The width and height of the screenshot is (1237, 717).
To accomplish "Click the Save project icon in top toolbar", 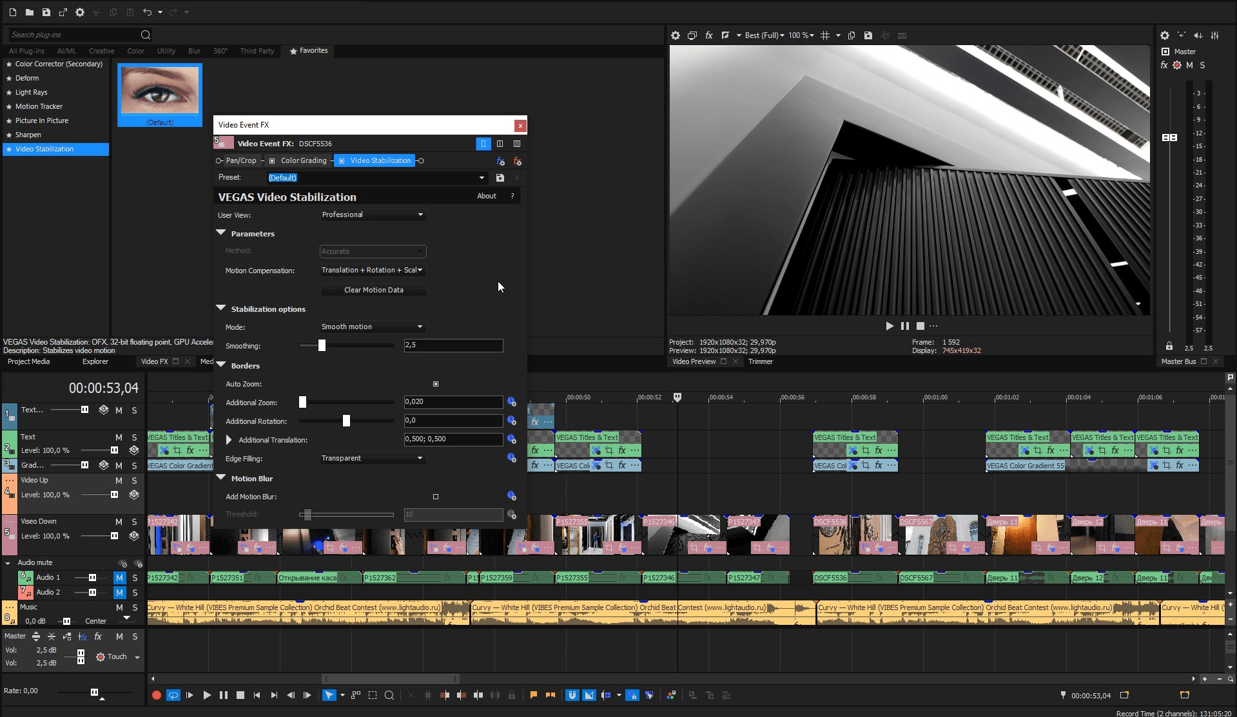I will pyautogui.click(x=46, y=12).
